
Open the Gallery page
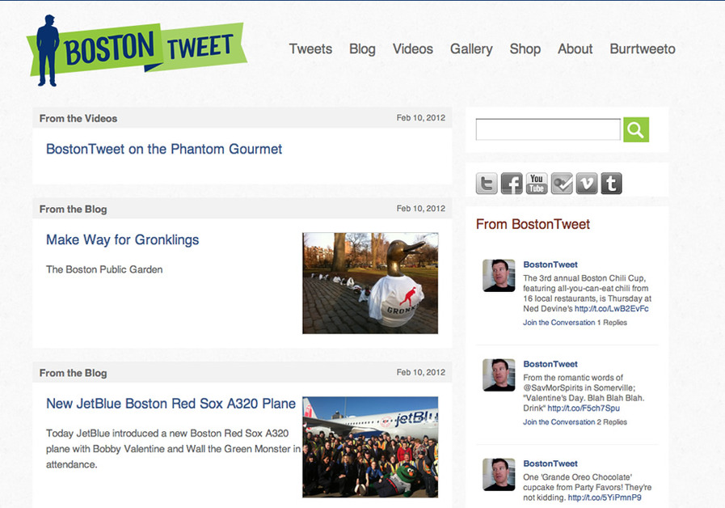[x=471, y=49]
